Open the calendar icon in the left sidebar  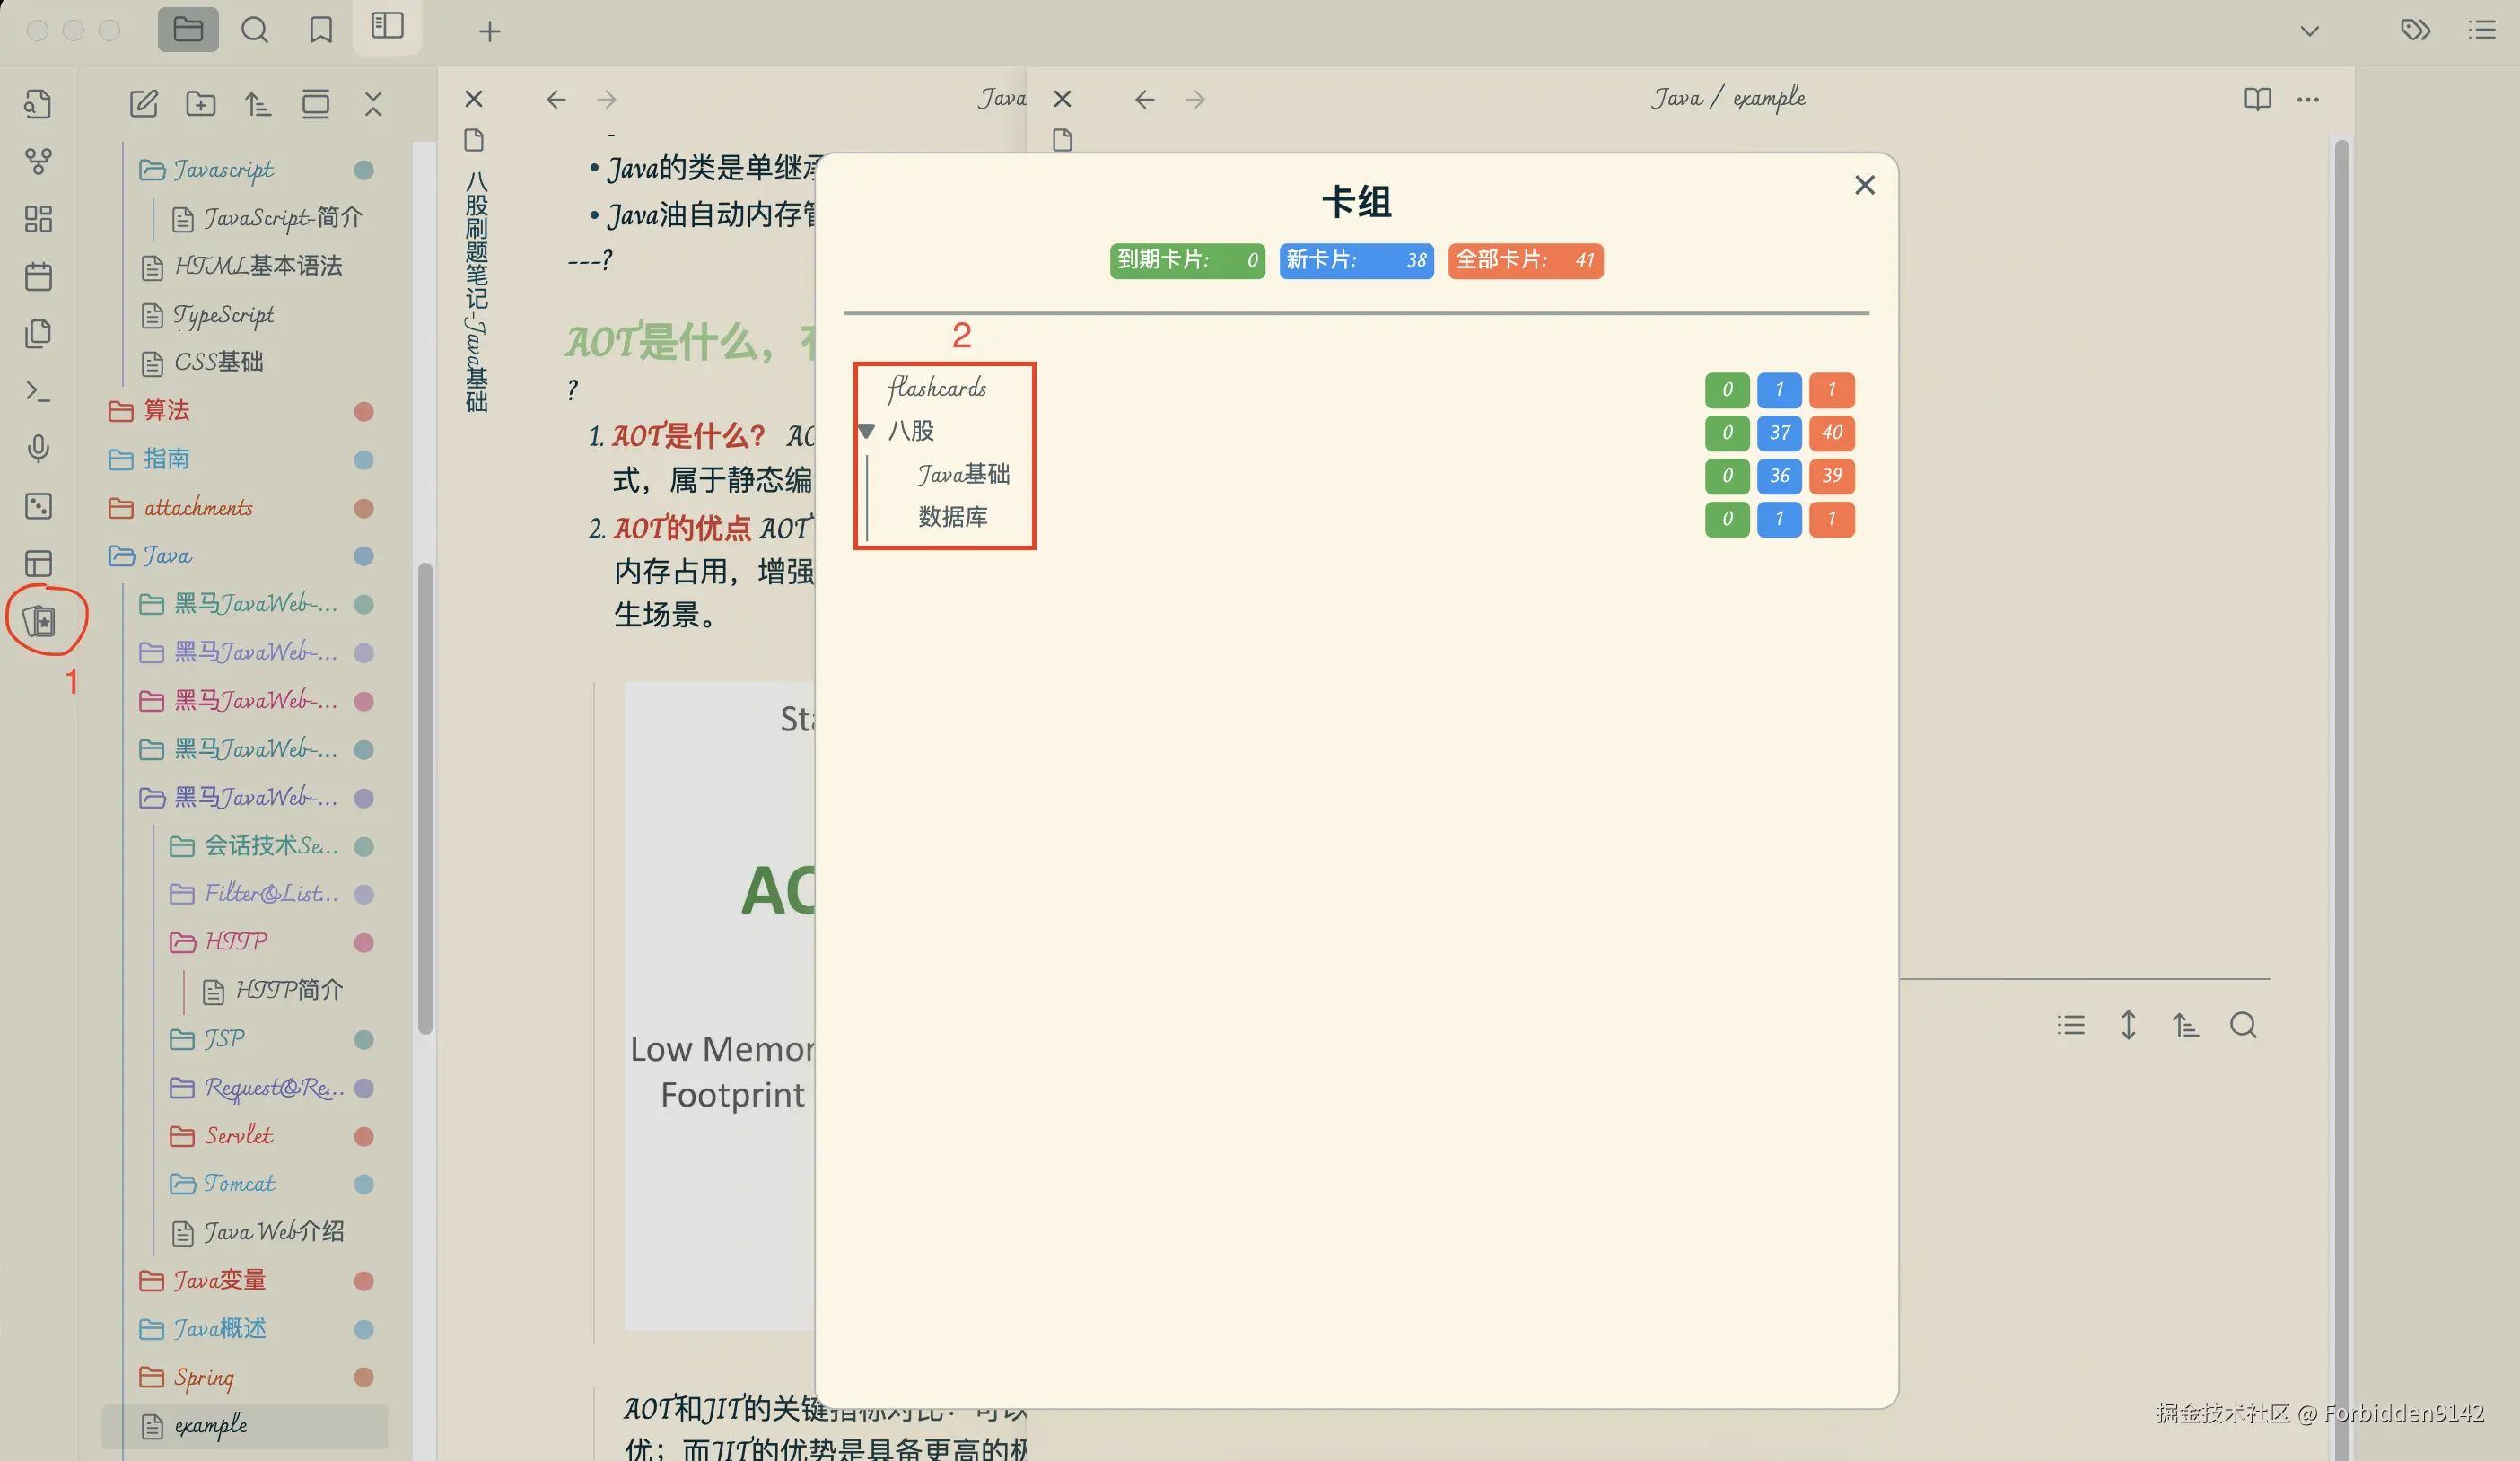(x=38, y=277)
